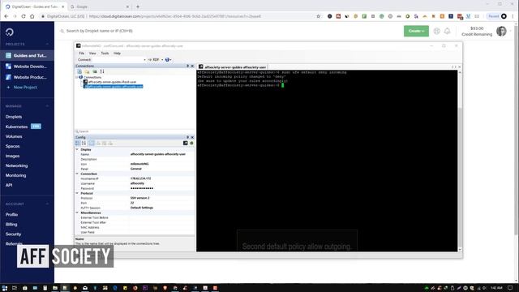
Task: Open the Droplets page
Action: tap(14, 117)
